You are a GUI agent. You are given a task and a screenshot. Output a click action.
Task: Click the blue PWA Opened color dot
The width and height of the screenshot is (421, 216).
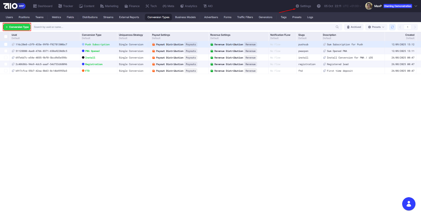click(83, 51)
